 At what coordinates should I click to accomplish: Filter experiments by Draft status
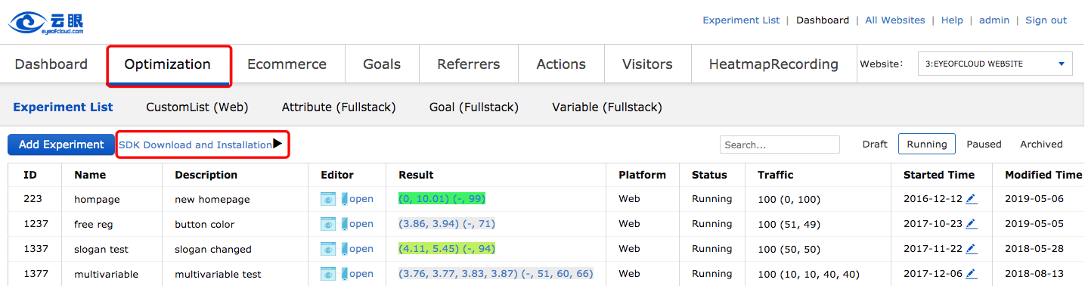(x=875, y=144)
